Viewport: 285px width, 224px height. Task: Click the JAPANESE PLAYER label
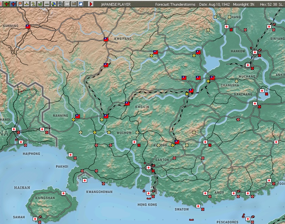click(x=116, y=4)
